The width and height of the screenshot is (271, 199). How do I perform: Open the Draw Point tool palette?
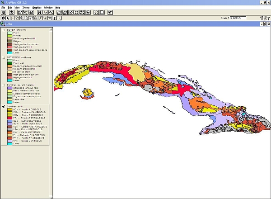(x=59, y=18)
